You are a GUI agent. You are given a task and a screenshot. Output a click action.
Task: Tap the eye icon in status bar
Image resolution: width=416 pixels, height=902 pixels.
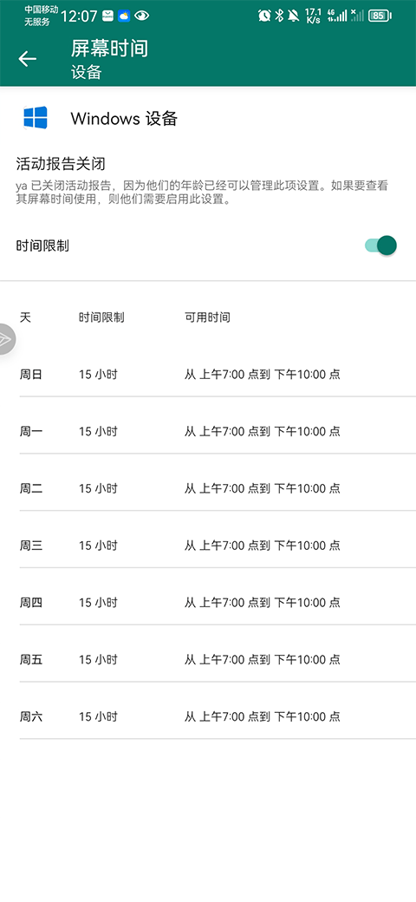[142, 16]
